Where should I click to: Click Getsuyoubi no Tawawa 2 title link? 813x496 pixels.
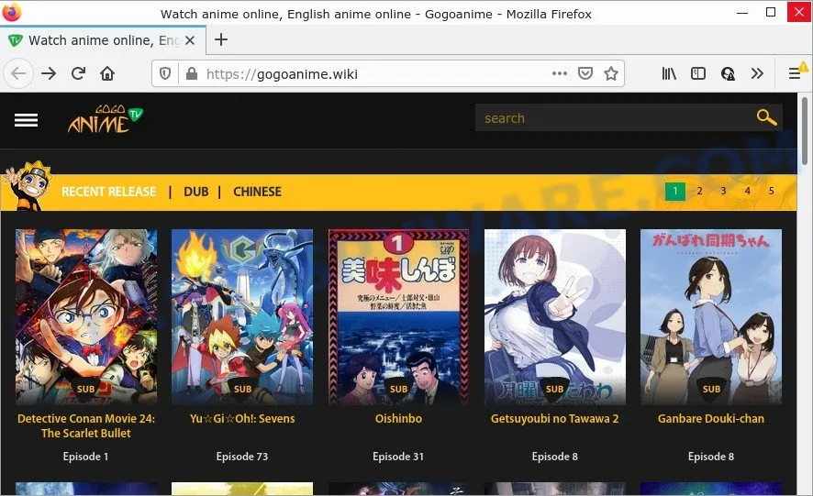pos(555,419)
